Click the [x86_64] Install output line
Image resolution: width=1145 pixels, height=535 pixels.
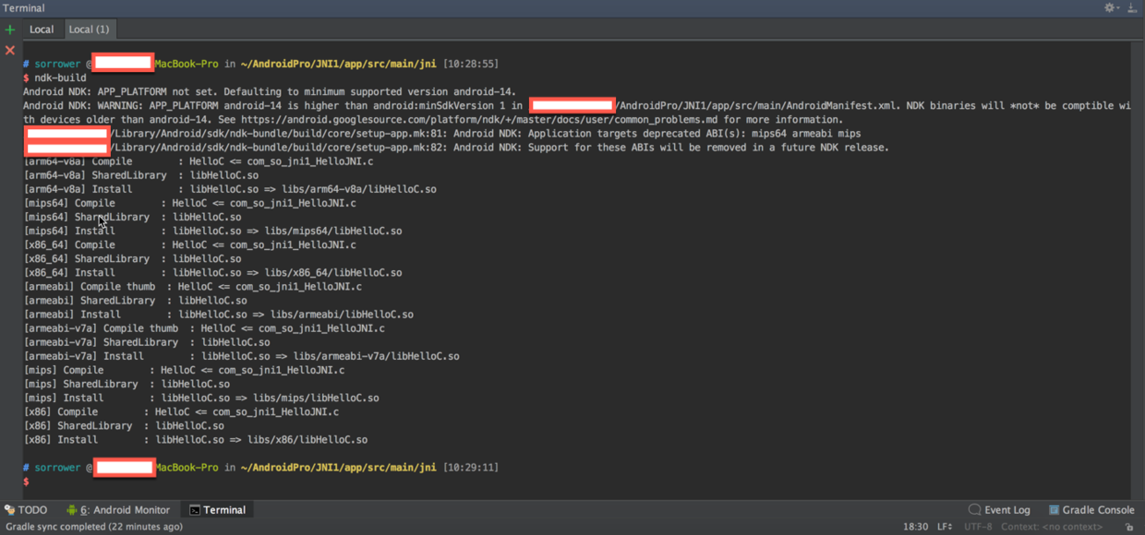coord(212,273)
